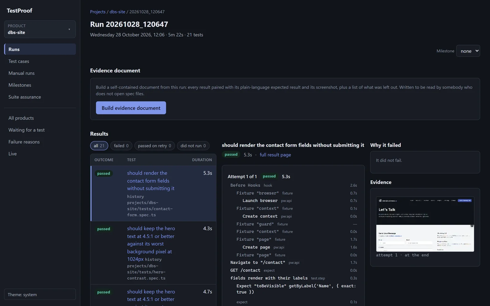Open the evidence screenshot thumbnail
Viewport: 490px width, 306px height.
(425, 224)
